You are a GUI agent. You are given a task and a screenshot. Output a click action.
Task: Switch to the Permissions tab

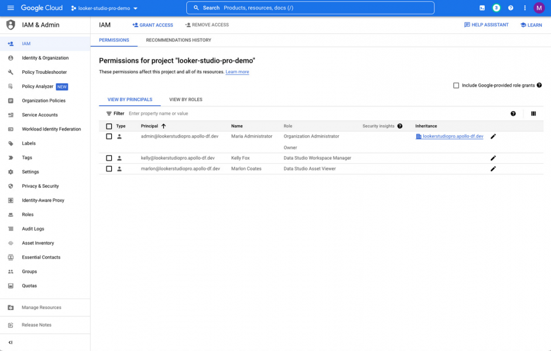(114, 40)
